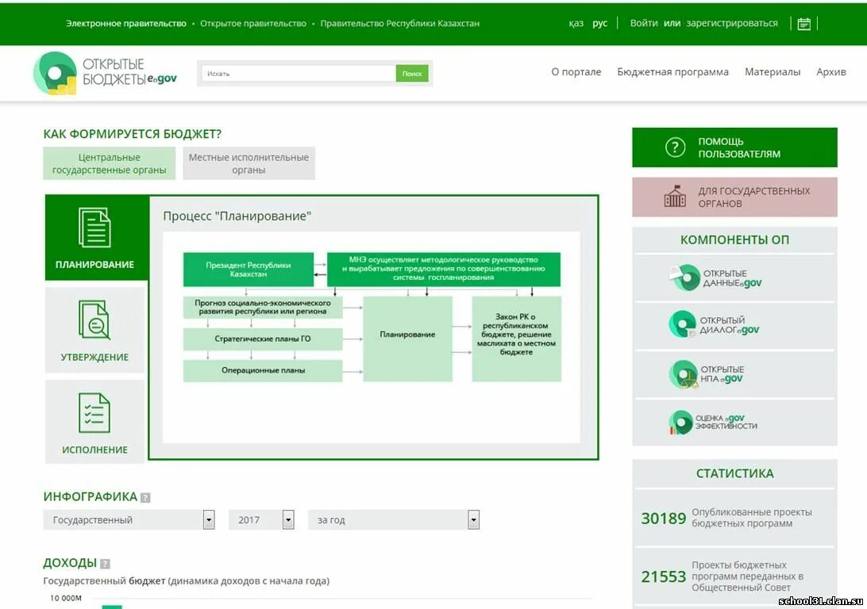Open Правительство Республики Казахстан link
The height and width of the screenshot is (609, 867).
tap(400, 23)
